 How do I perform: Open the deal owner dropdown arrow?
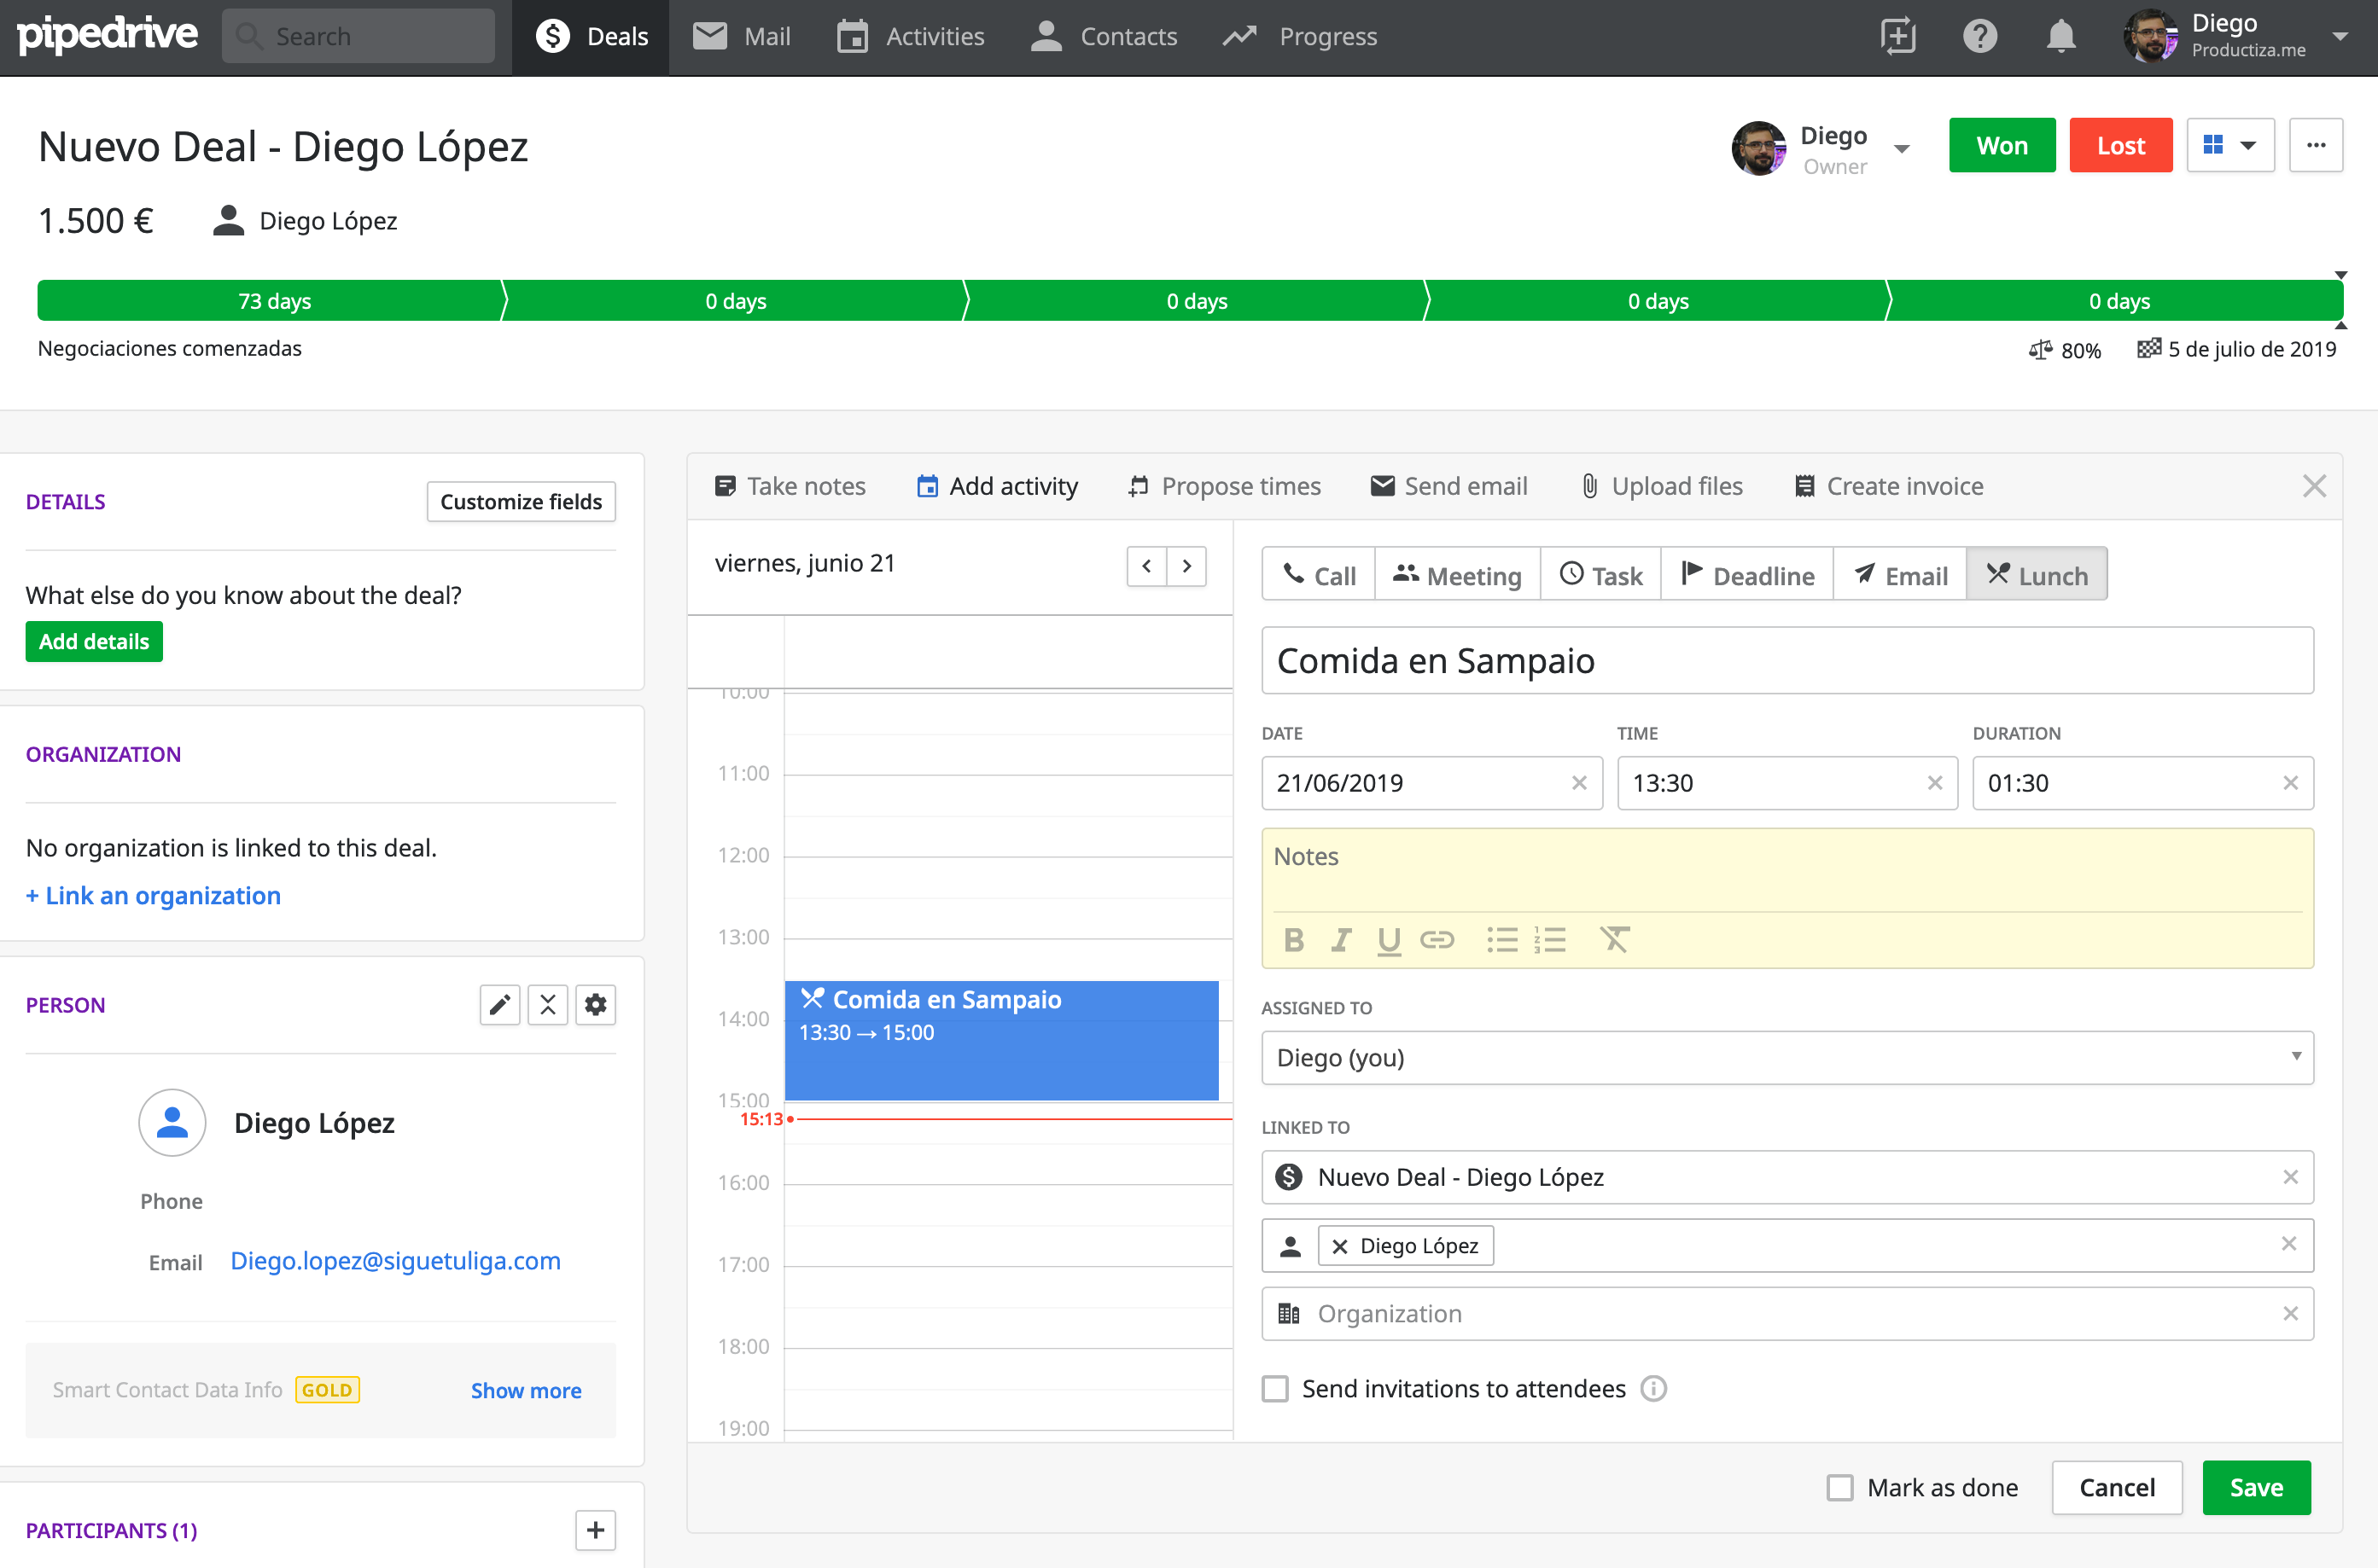click(x=1902, y=149)
